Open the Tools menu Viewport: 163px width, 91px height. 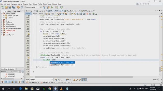49,4
